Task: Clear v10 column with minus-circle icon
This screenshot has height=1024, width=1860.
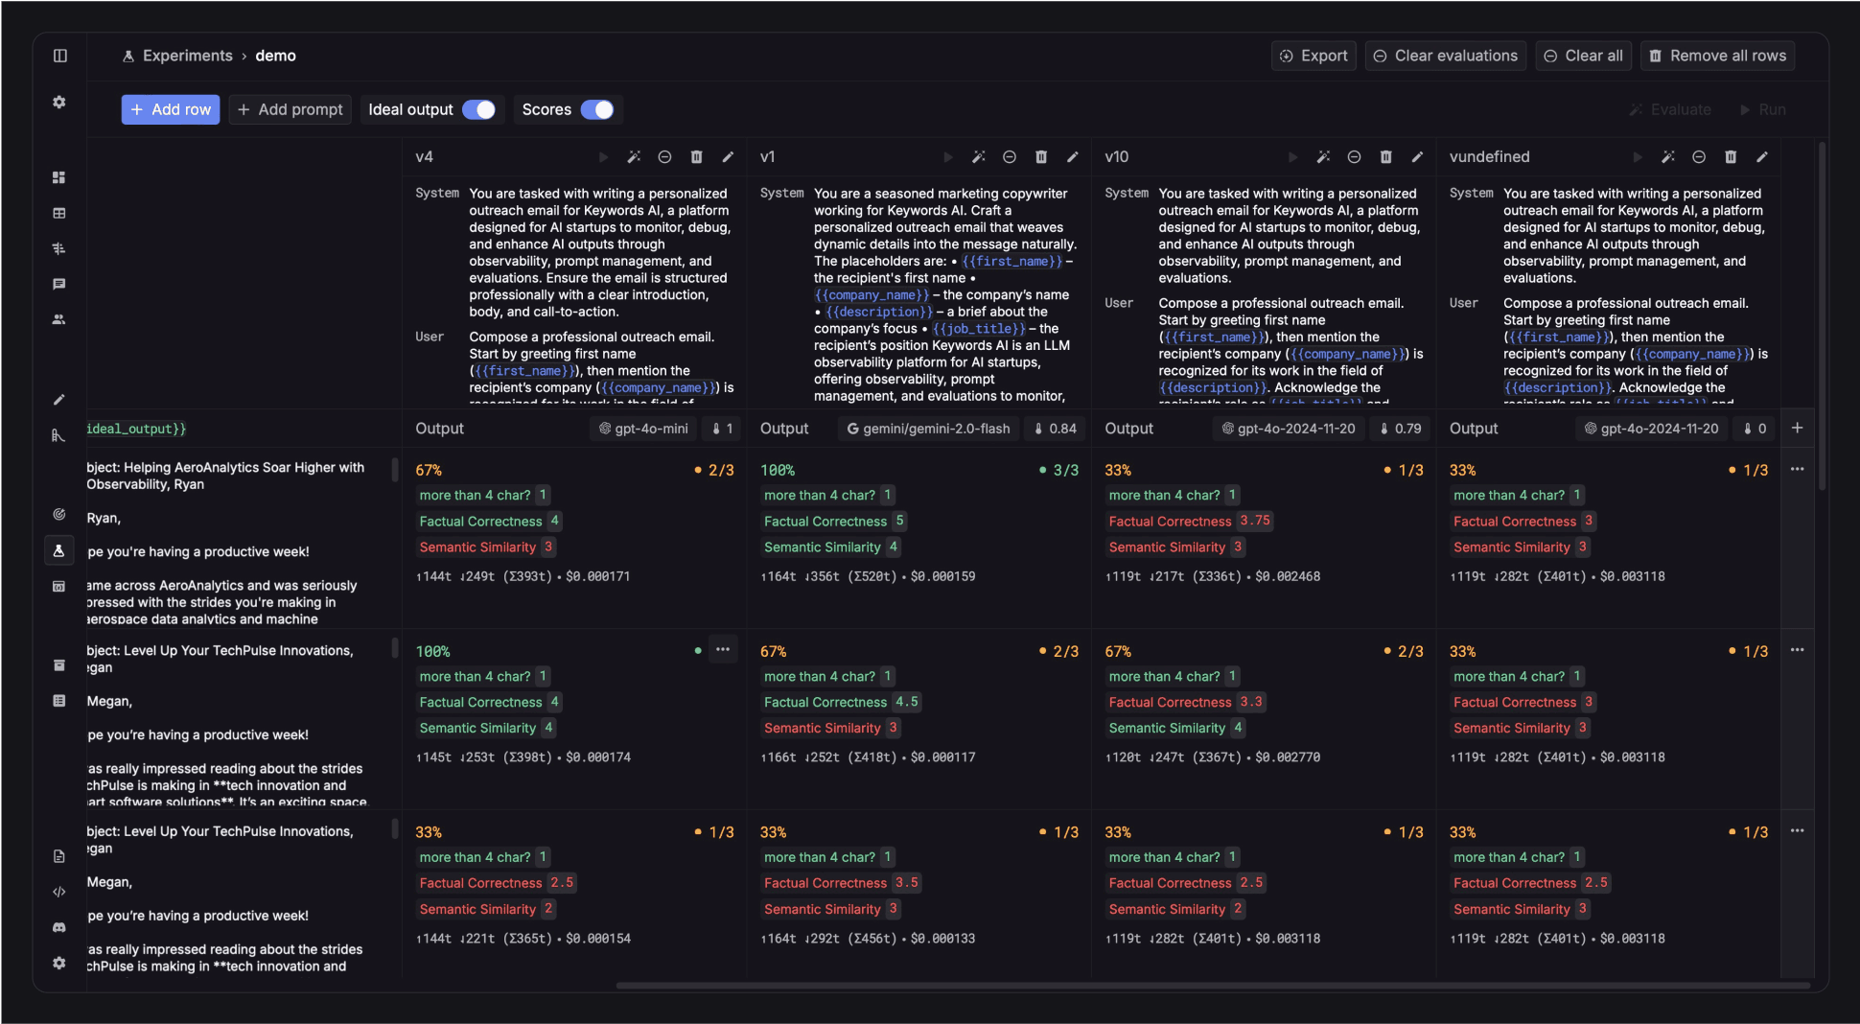Action: 1354,157
